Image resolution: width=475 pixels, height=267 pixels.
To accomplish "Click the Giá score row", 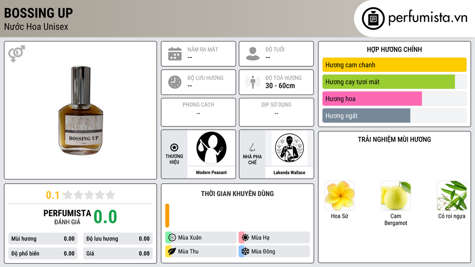I will tap(118, 254).
